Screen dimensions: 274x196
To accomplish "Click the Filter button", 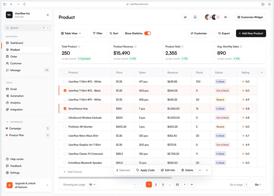I will (98, 33).
